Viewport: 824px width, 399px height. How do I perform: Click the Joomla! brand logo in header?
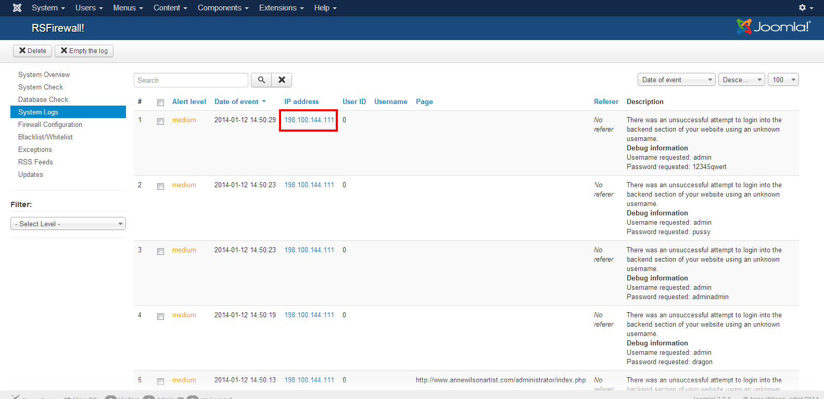coord(774,27)
